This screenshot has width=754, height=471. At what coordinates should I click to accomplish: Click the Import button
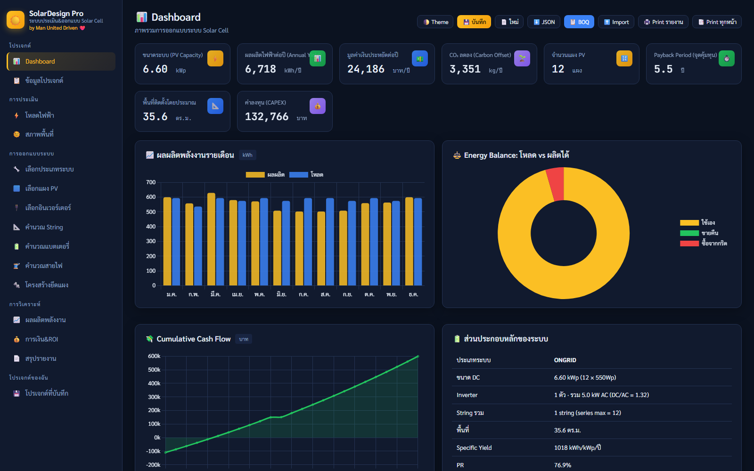click(616, 22)
